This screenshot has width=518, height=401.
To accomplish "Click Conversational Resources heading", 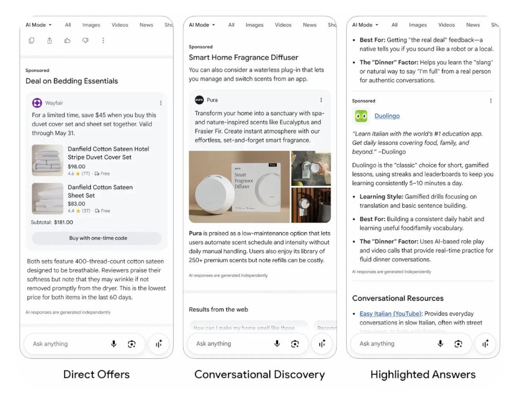I will pos(398,298).
